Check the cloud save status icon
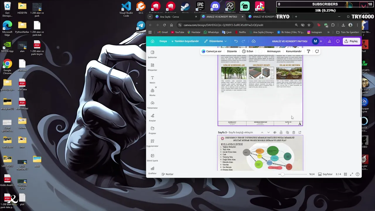This screenshot has width=375, height=211. pyautogui.click(x=254, y=41)
